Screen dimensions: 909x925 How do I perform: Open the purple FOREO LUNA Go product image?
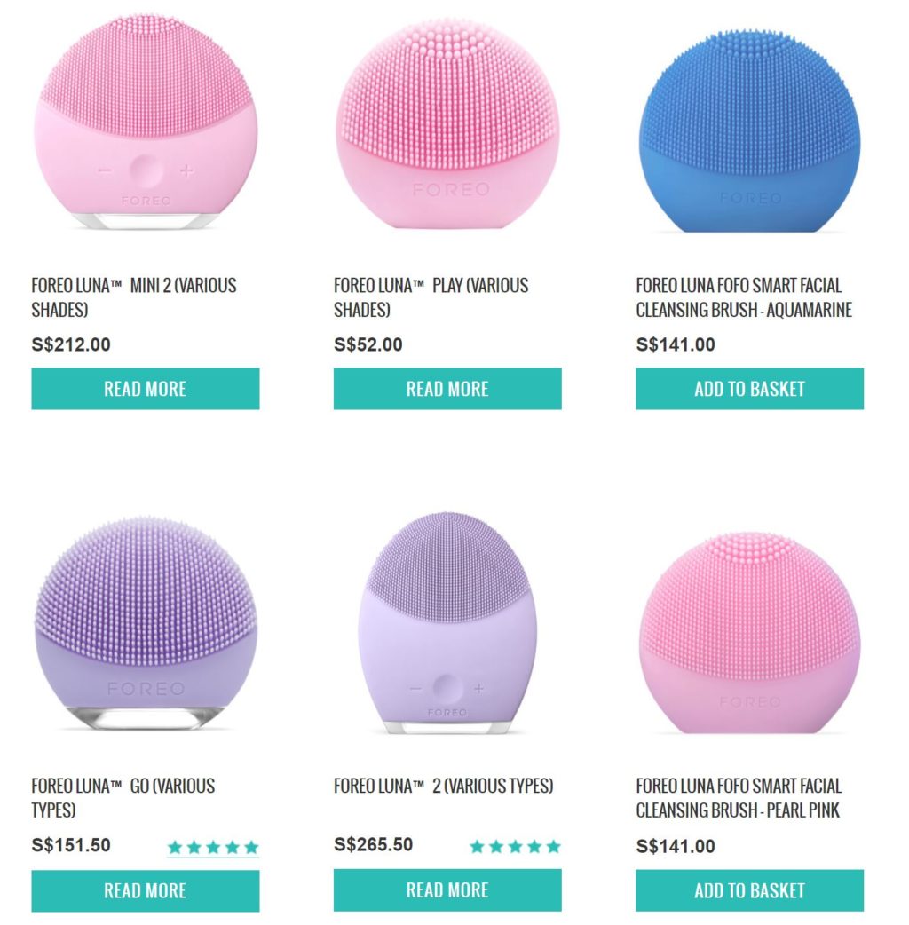[145, 624]
